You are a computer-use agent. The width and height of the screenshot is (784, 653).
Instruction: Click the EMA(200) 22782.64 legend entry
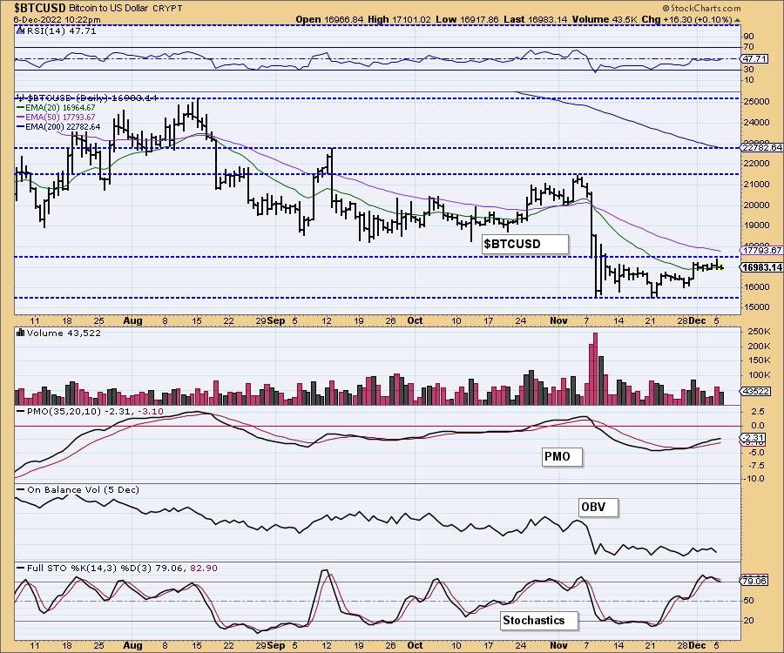click(63, 127)
